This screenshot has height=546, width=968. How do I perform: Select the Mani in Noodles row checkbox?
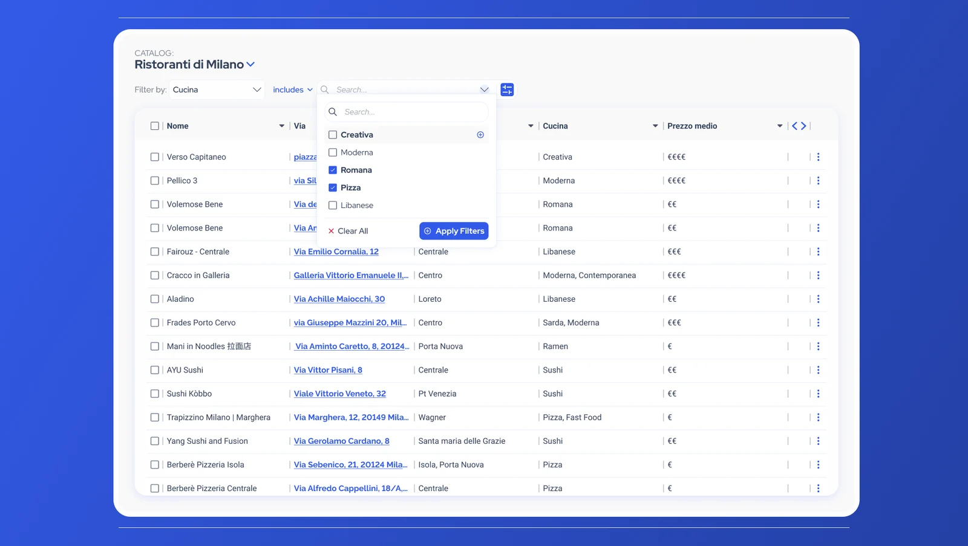coord(155,346)
